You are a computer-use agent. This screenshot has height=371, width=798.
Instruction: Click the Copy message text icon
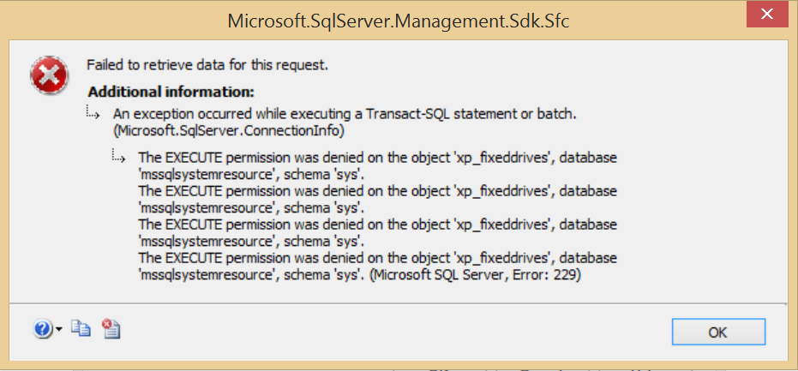coord(81,329)
